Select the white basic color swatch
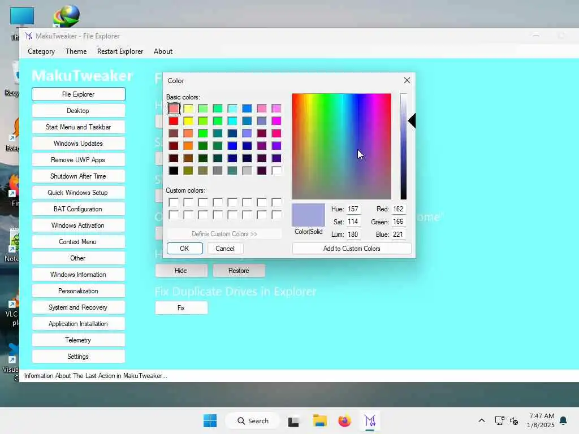The height and width of the screenshot is (434, 579). coord(276,171)
